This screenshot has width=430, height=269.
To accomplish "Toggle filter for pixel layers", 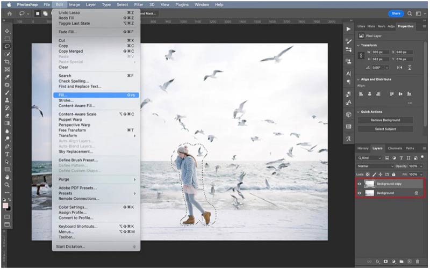I will tap(387, 158).
